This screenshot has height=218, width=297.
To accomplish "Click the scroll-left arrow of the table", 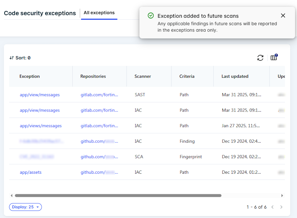I will (x=12, y=195).
